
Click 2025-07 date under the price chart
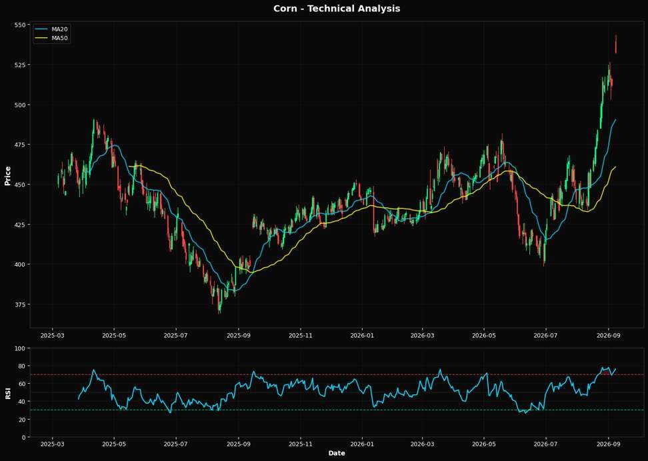[176, 335]
